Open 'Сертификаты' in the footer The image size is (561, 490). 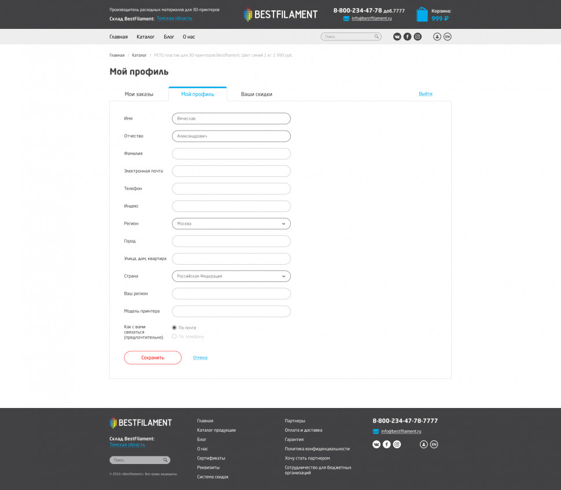211,458
